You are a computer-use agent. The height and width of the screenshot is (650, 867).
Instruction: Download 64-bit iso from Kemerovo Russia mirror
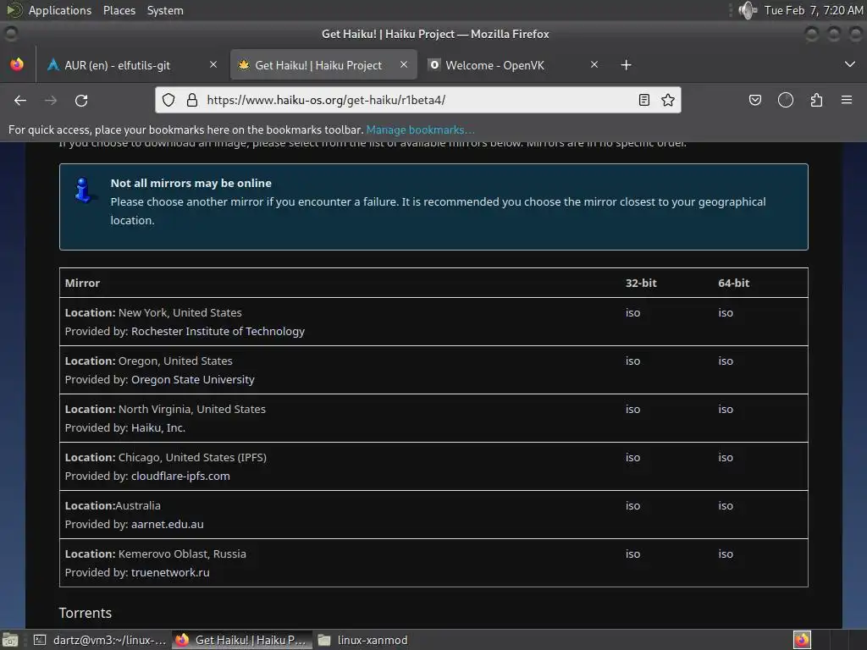(x=726, y=554)
